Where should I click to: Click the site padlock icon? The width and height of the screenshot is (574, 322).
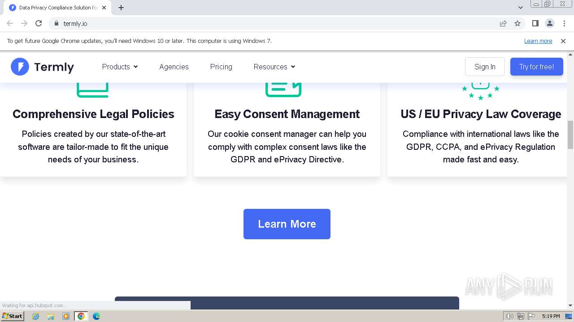pyautogui.click(x=56, y=23)
